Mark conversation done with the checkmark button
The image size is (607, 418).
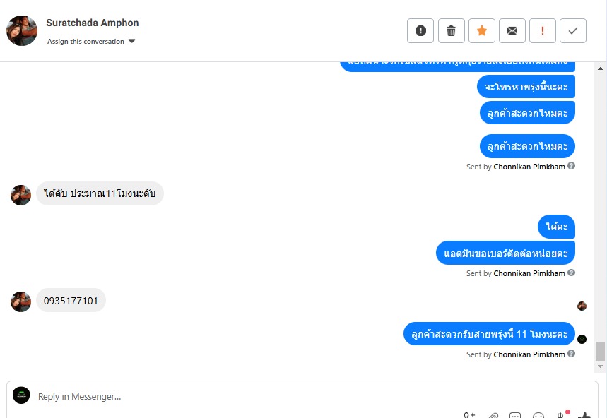coord(573,30)
